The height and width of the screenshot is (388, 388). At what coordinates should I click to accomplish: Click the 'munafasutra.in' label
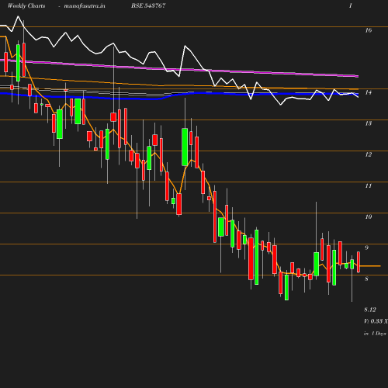85,6
